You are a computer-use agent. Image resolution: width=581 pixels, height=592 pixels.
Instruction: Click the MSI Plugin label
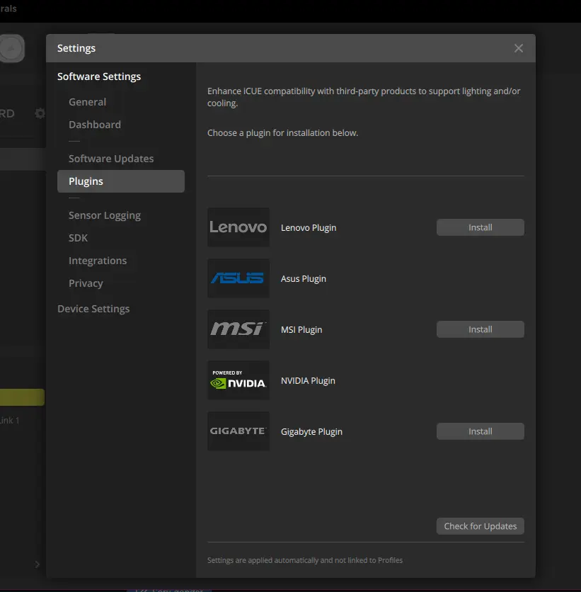click(301, 329)
